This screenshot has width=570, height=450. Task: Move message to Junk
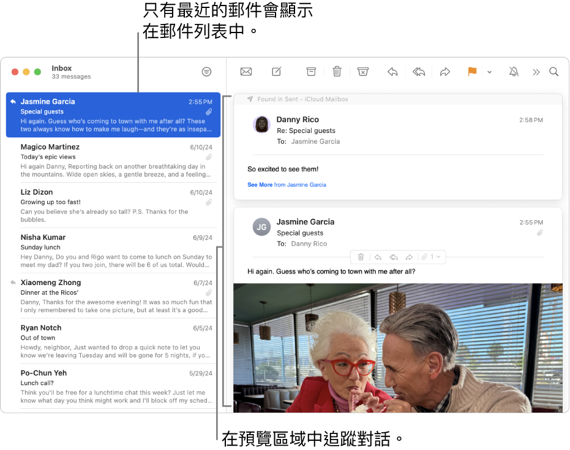point(363,72)
